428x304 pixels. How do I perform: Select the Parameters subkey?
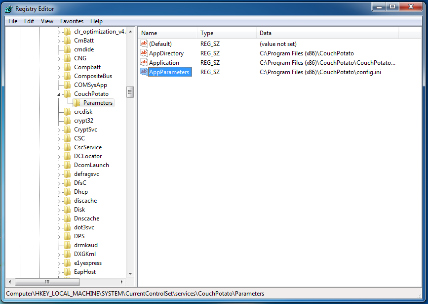(x=98, y=103)
